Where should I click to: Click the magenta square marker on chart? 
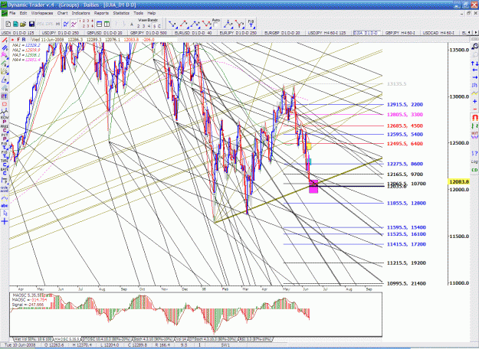coord(313,187)
